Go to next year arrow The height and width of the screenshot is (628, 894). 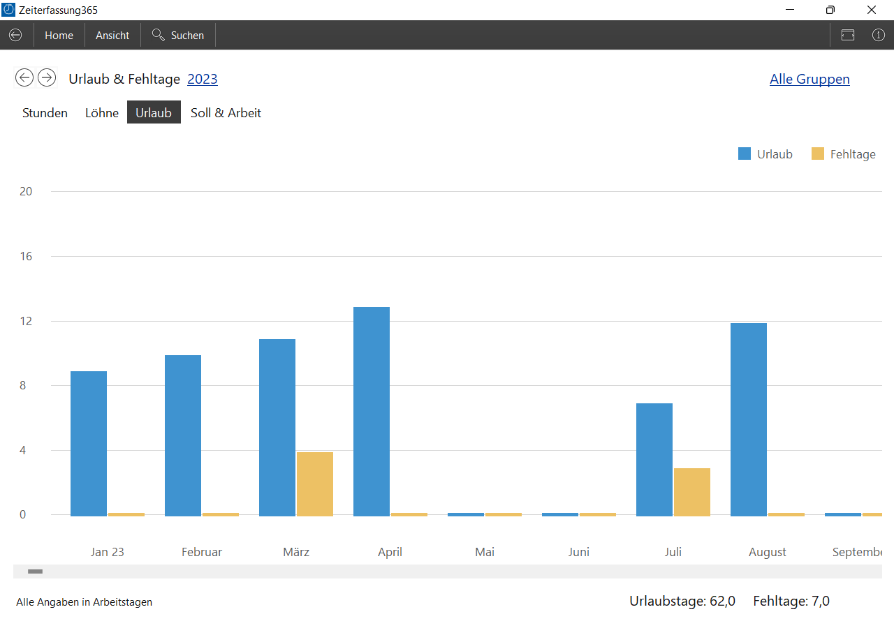pyautogui.click(x=47, y=77)
